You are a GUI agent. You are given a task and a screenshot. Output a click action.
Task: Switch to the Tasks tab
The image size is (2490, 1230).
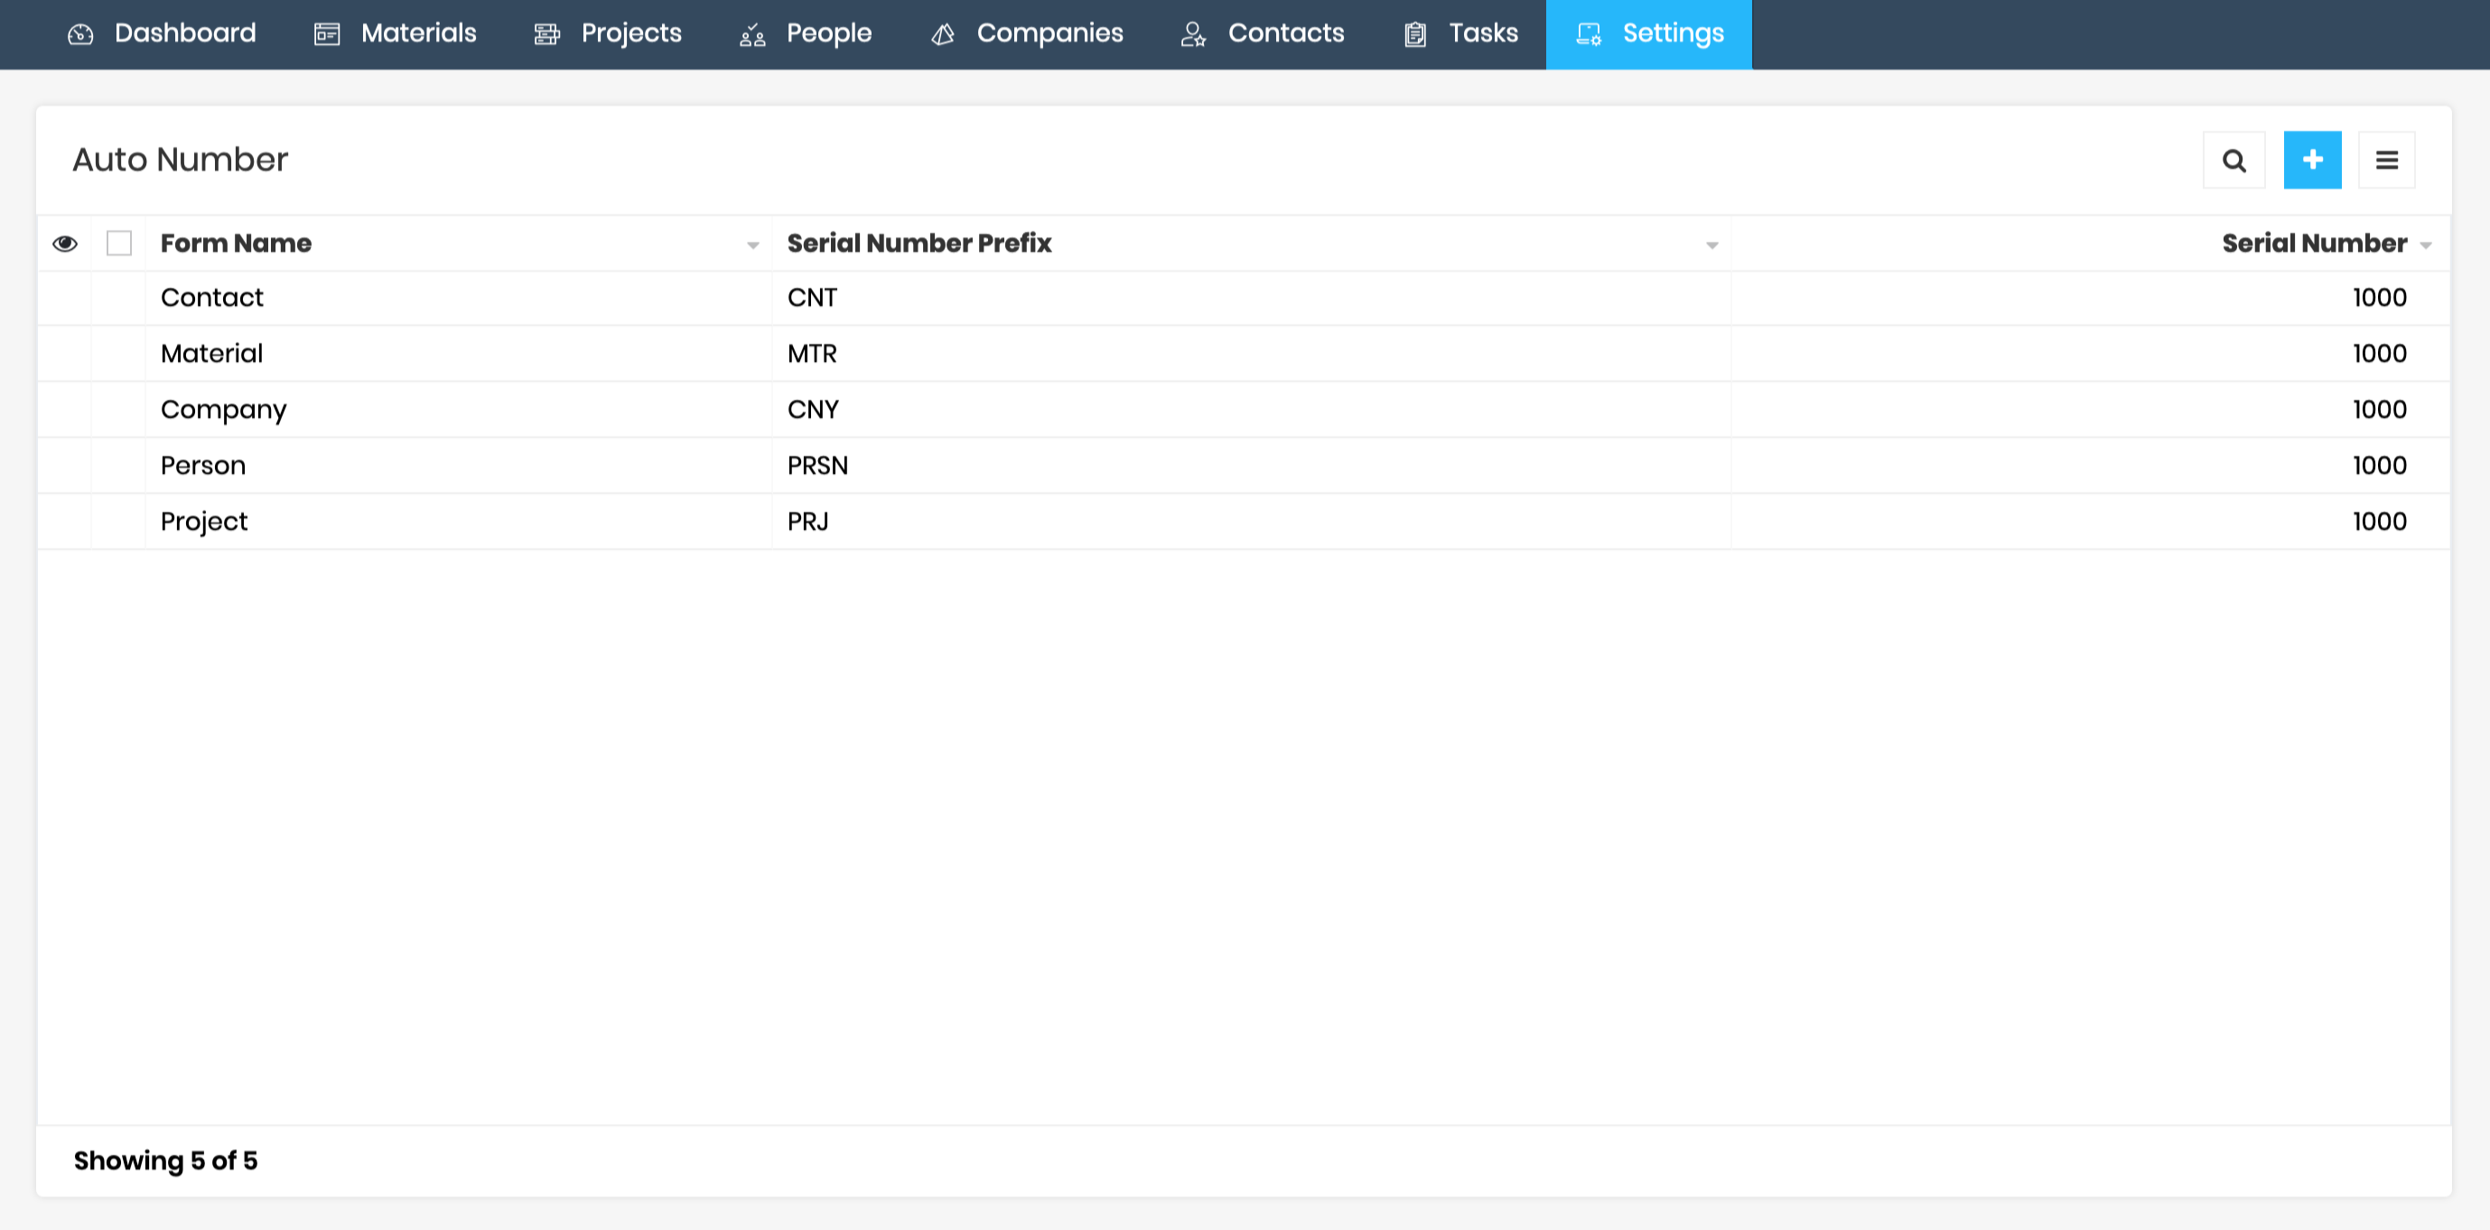[1460, 33]
